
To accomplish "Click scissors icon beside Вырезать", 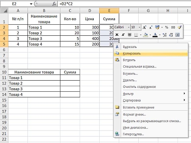I will click(x=117, y=47).
